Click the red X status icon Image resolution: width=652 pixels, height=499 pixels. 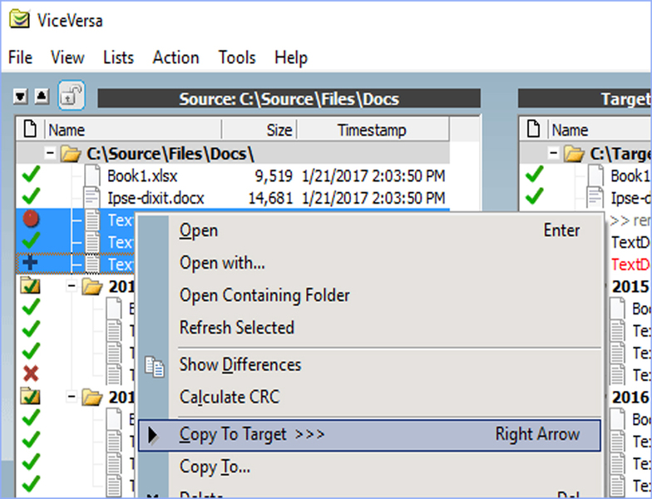[x=31, y=373]
